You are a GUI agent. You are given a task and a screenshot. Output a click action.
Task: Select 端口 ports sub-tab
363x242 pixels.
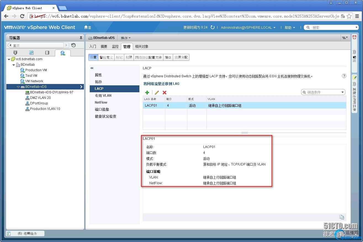point(168,57)
